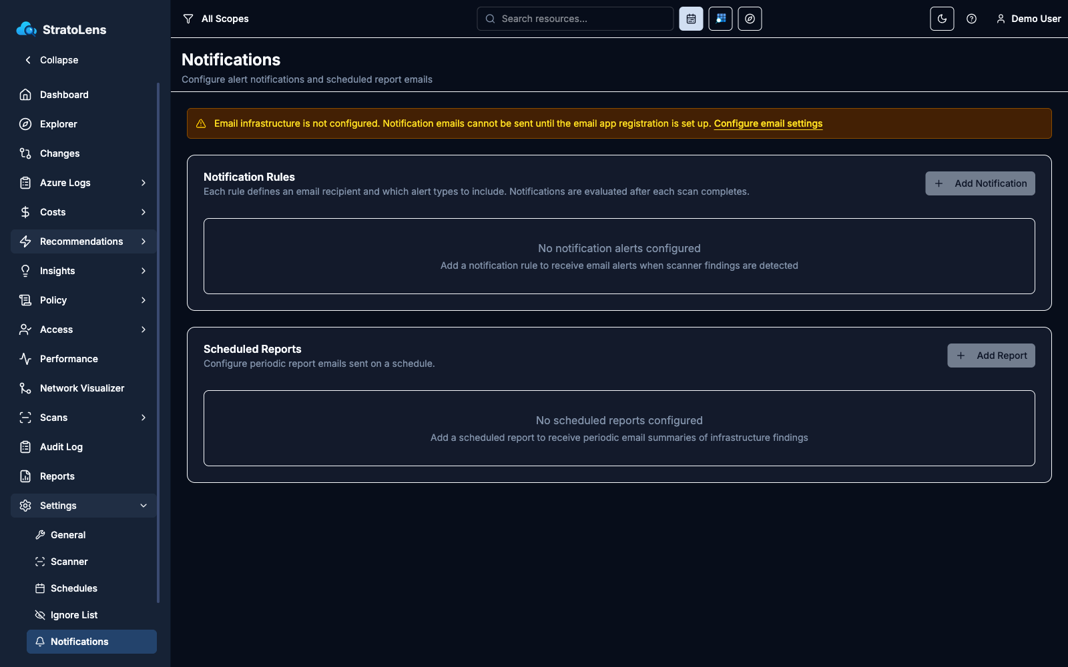Expand the Costs submenu chevron
This screenshot has height=667, width=1068.
click(144, 212)
